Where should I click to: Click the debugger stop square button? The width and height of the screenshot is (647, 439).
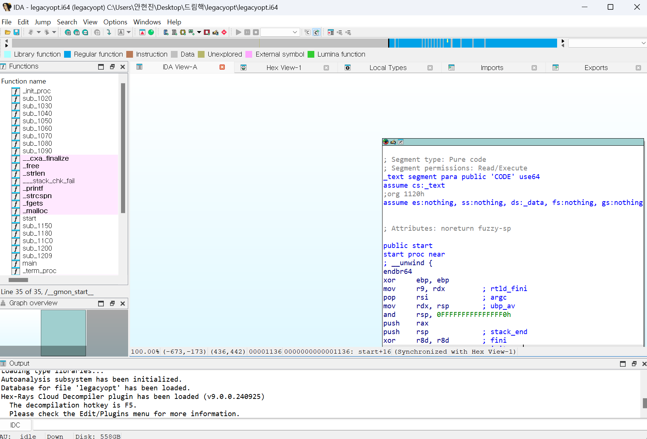[x=256, y=32]
